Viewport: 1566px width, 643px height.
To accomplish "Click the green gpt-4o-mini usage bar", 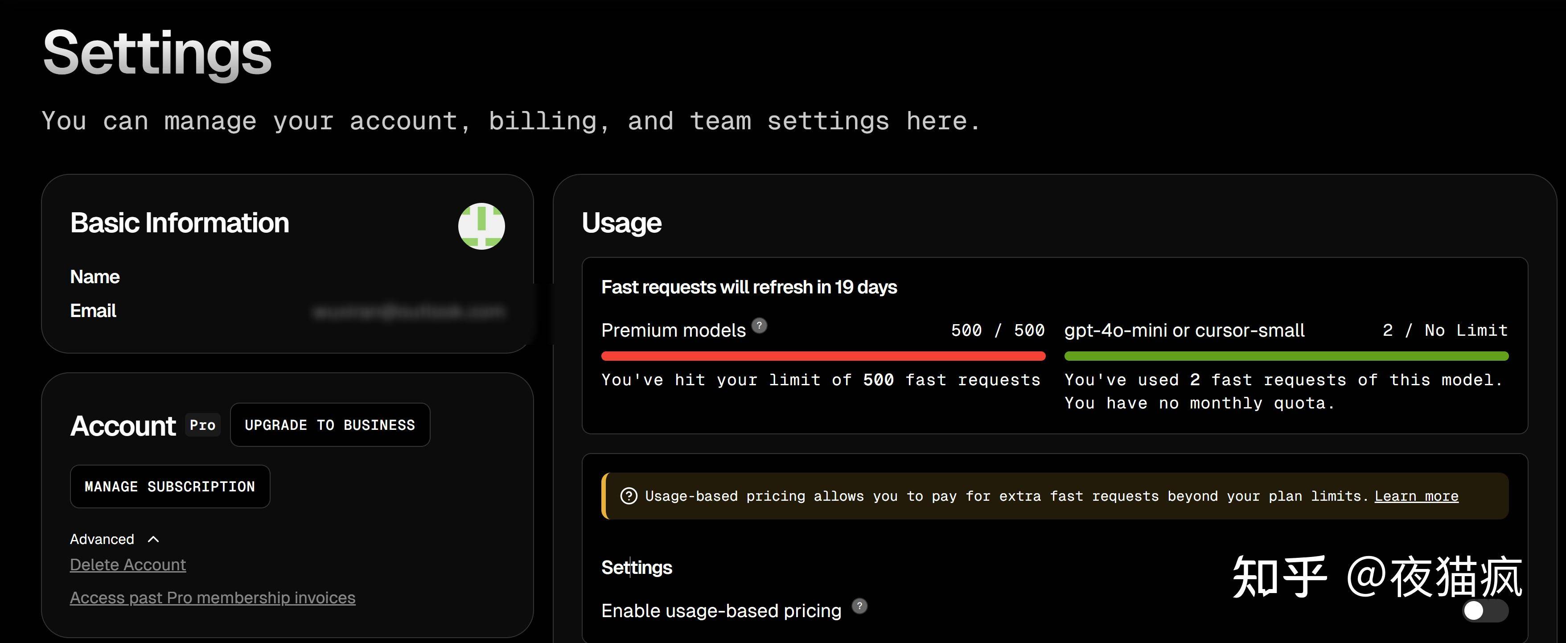I will click(1286, 356).
